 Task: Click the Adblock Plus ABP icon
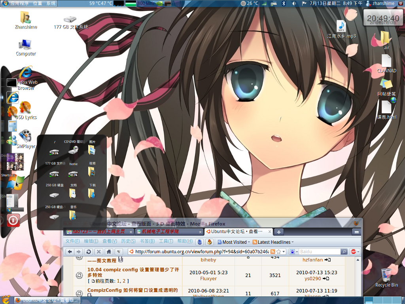coord(353,251)
